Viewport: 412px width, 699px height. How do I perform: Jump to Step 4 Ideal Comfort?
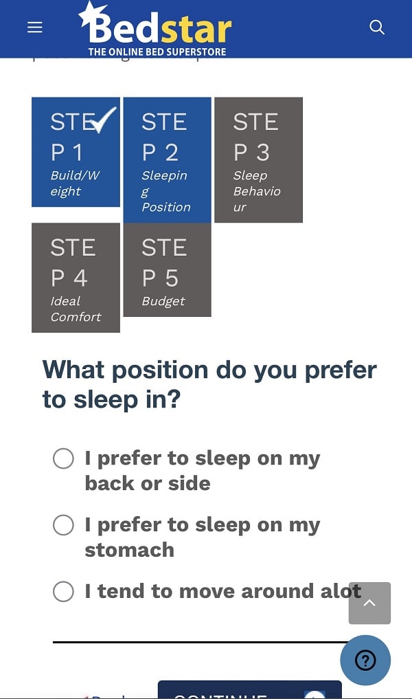click(76, 278)
